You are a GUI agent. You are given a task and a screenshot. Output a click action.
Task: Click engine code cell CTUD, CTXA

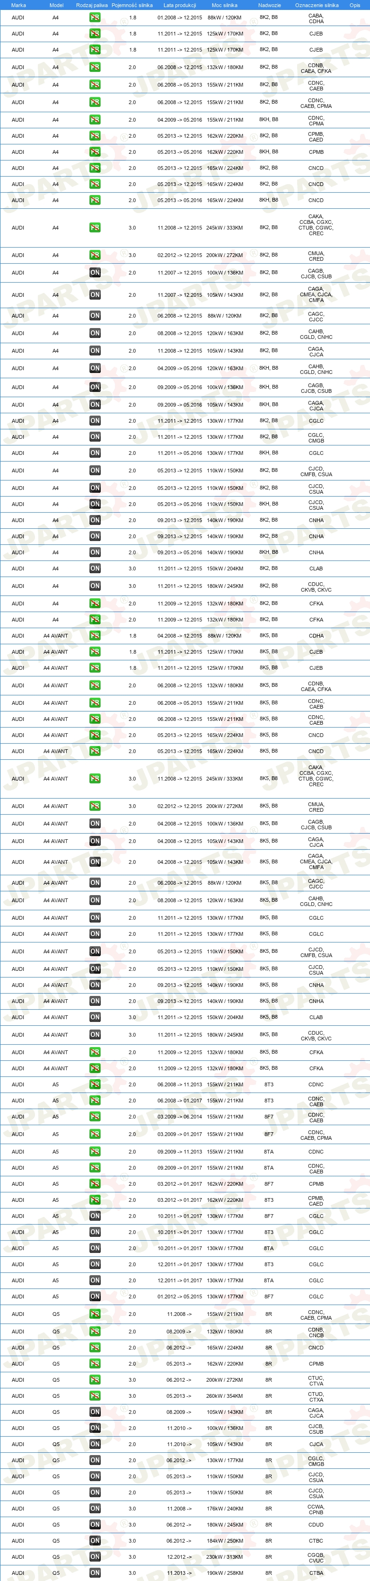click(316, 1396)
